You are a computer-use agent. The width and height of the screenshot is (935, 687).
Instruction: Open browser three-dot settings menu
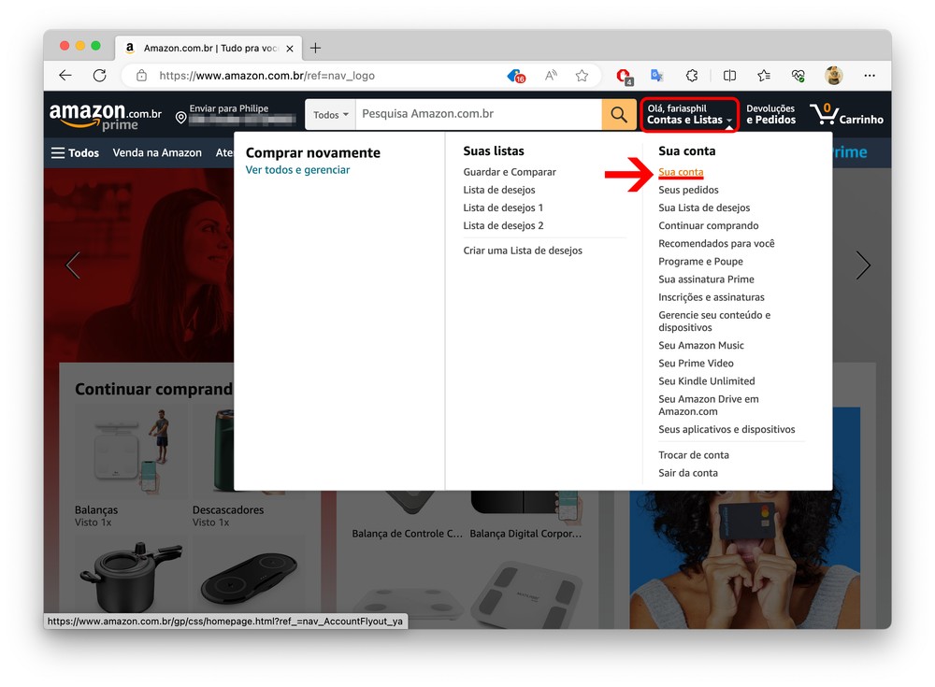[870, 76]
